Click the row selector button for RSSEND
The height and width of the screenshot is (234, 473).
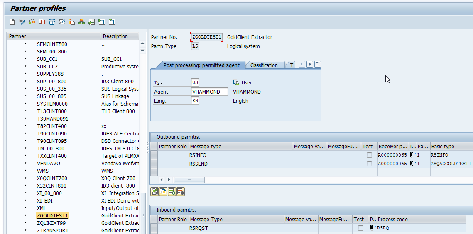pyautogui.click(x=154, y=164)
